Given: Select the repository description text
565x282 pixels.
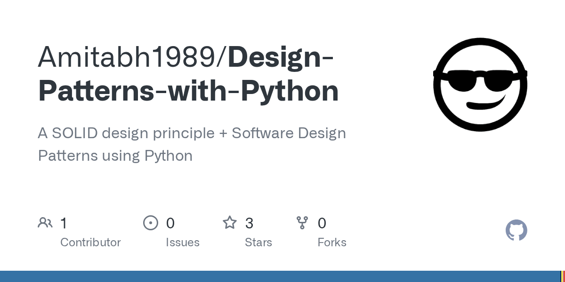Looking at the screenshot, I should pyautogui.click(x=192, y=144).
